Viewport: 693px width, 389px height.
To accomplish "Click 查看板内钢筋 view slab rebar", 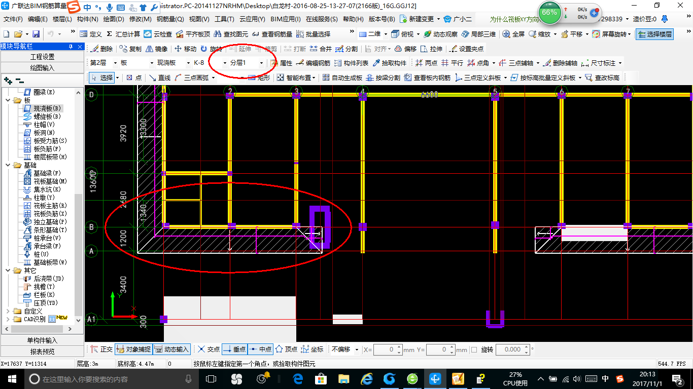I will pyautogui.click(x=427, y=77).
